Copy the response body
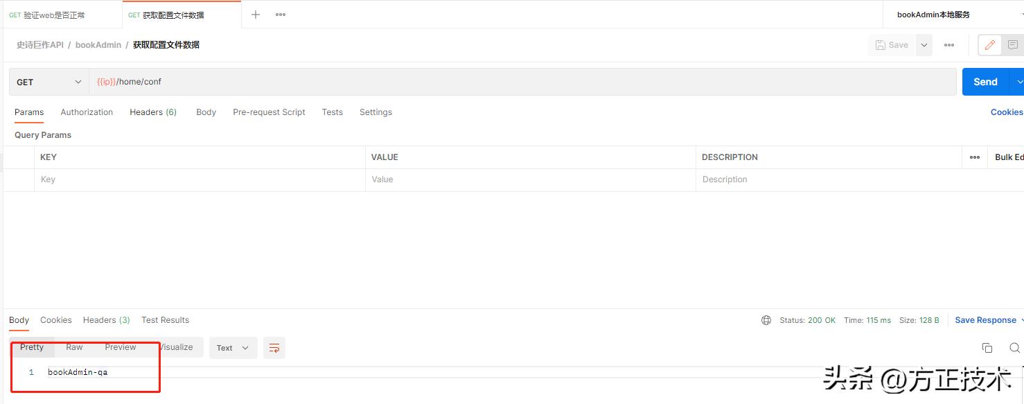The image size is (1024, 404). click(987, 348)
